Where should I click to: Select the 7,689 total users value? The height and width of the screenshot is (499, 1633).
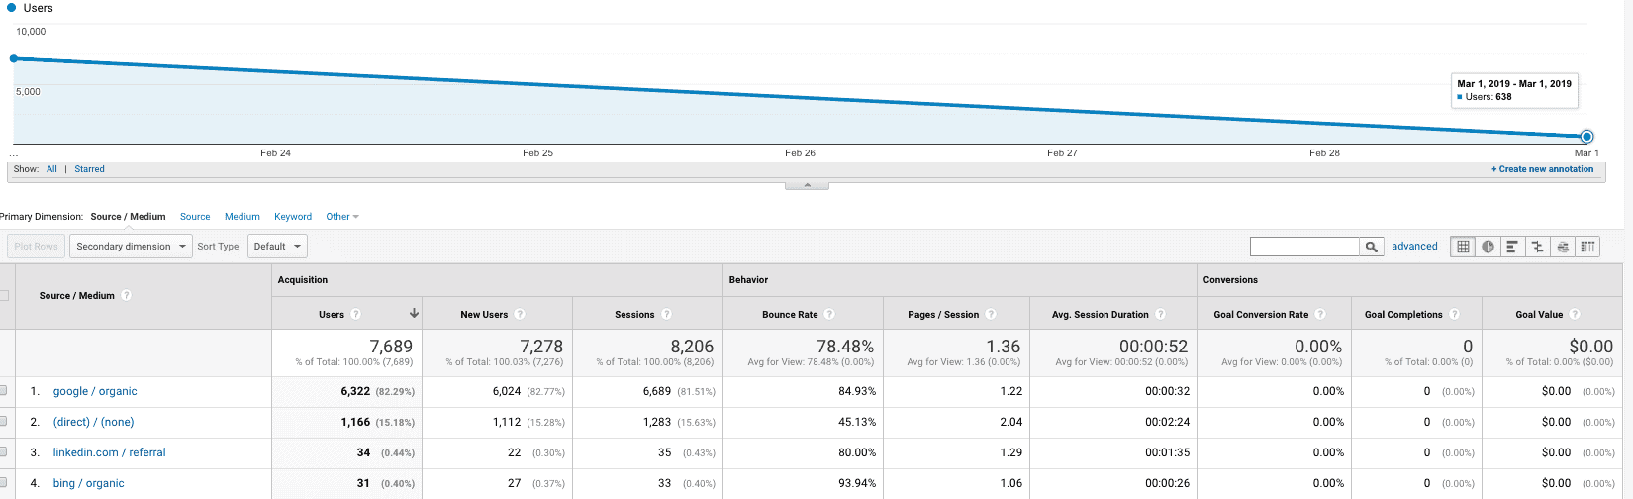tap(391, 347)
